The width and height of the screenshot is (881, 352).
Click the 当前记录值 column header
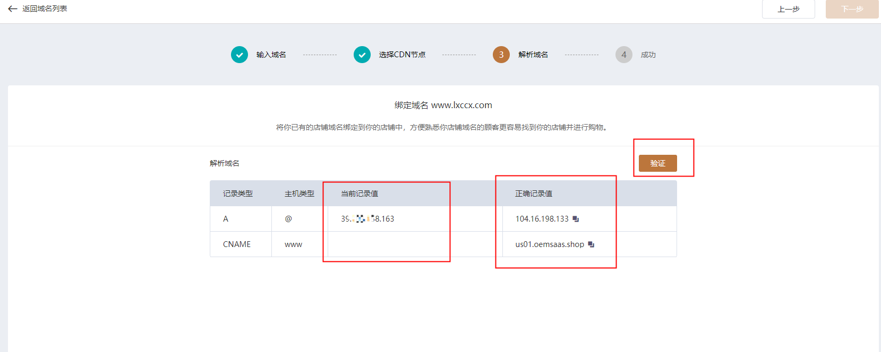coord(360,193)
